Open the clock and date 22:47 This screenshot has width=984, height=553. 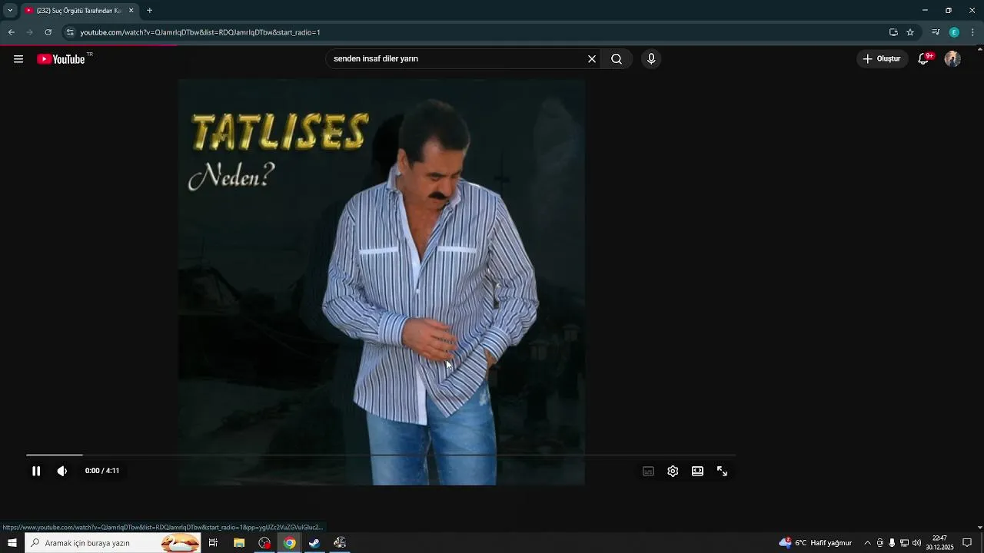(x=939, y=543)
